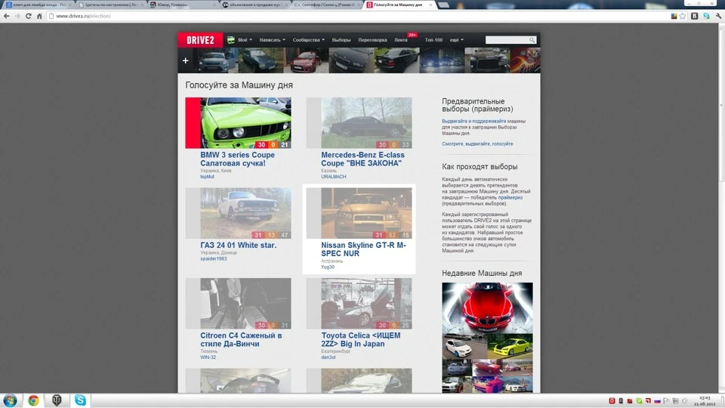The width and height of the screenshot is (725, 408).
Task: Open 'Nissan Skyline GT-R M-SPEC NUR' link
Action: tap(363, 249)
